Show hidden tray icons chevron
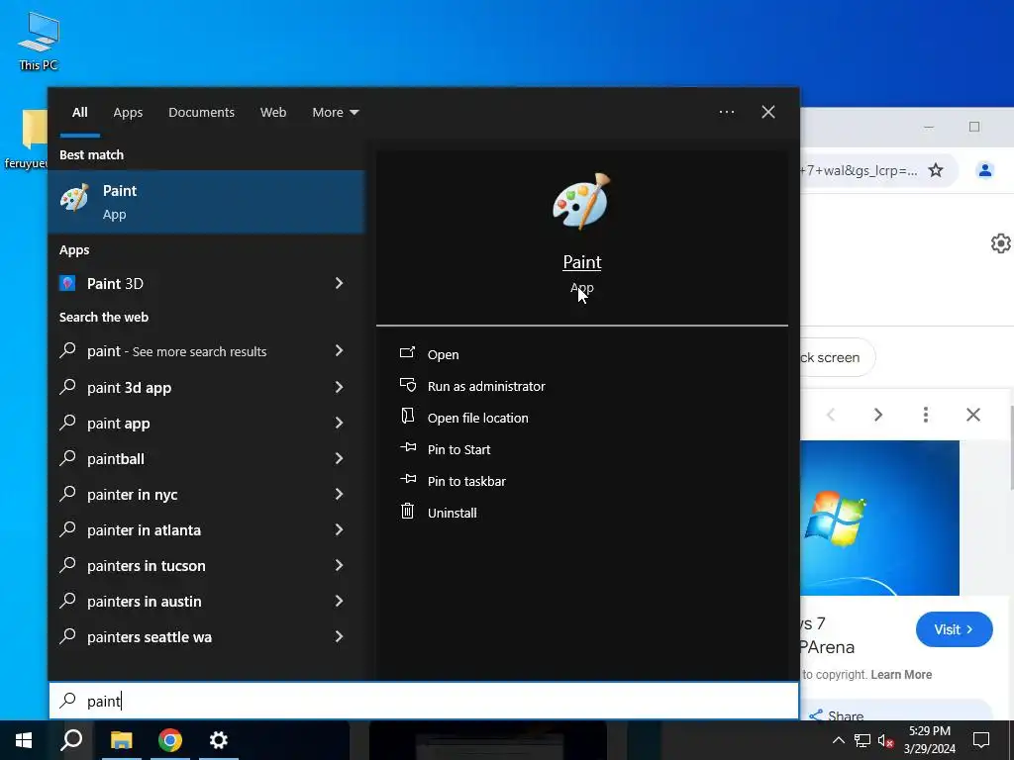1014x760 pixels. click(838, 740)
